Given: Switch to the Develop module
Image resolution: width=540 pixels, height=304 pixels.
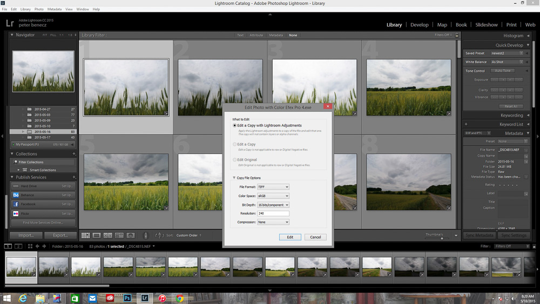Looking at the screenshot, I should (419, 25).
